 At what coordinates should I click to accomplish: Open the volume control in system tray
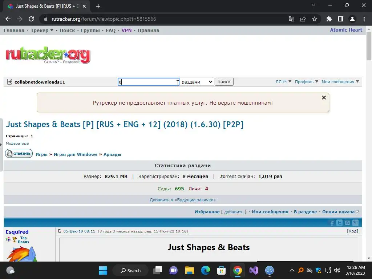click(337, 270)
